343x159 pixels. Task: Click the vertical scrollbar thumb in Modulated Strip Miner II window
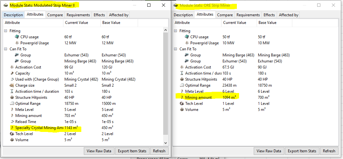click(x=165, y=83)
